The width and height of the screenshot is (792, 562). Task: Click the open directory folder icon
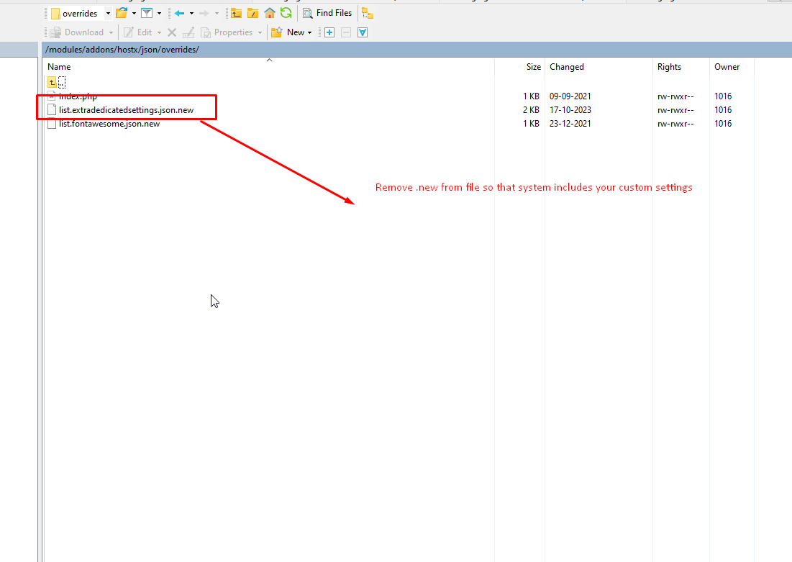tap(121, 13)
